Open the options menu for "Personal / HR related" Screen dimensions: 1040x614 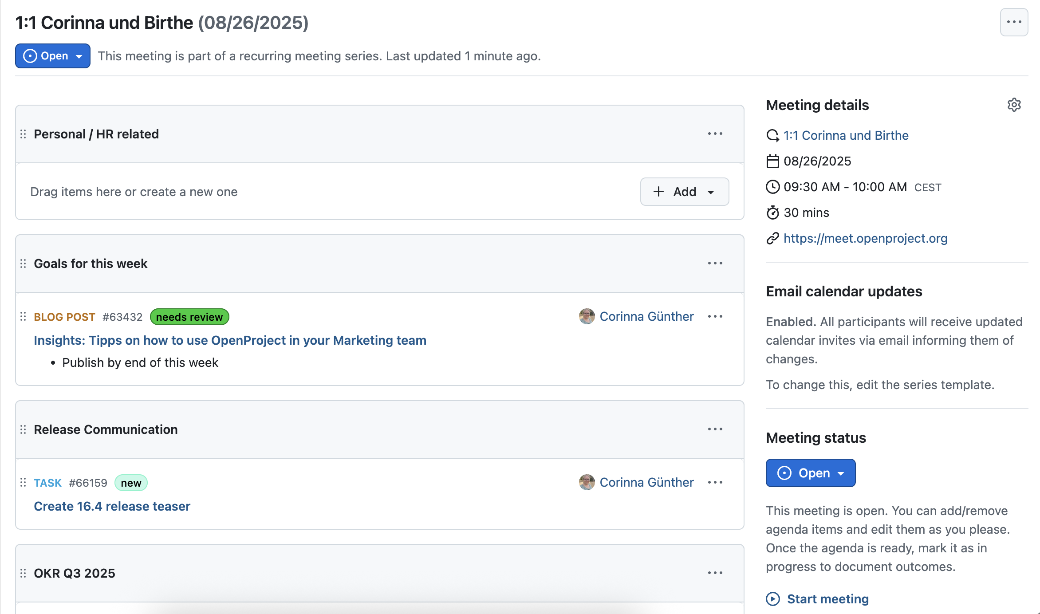(x=715, y=134)
